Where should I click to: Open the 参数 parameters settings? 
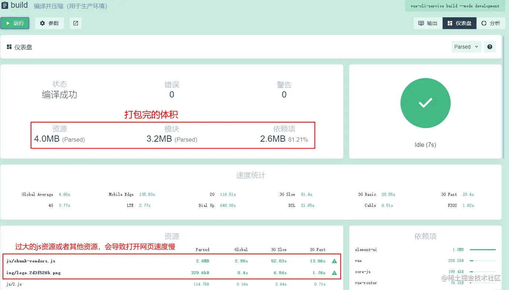(x=49, y=23)
